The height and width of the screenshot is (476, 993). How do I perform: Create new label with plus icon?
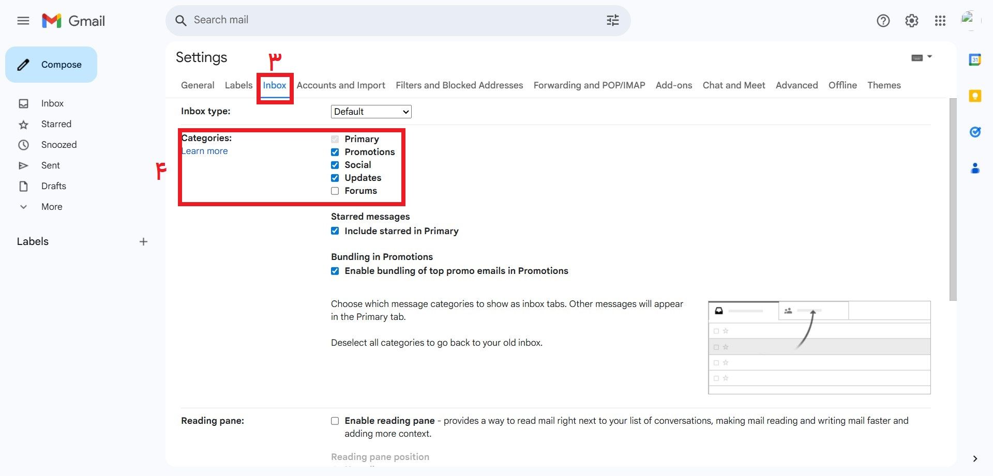click(x=143, y=241)
